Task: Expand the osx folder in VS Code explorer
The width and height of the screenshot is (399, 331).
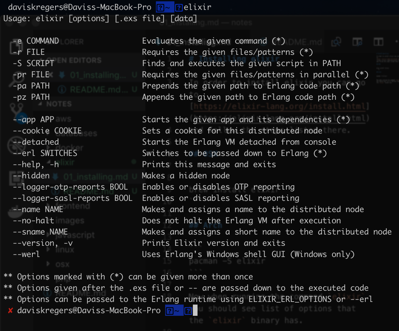Action: [49, 264]
